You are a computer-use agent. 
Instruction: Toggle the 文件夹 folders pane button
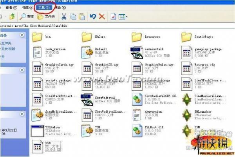click(x=46, y=16)
